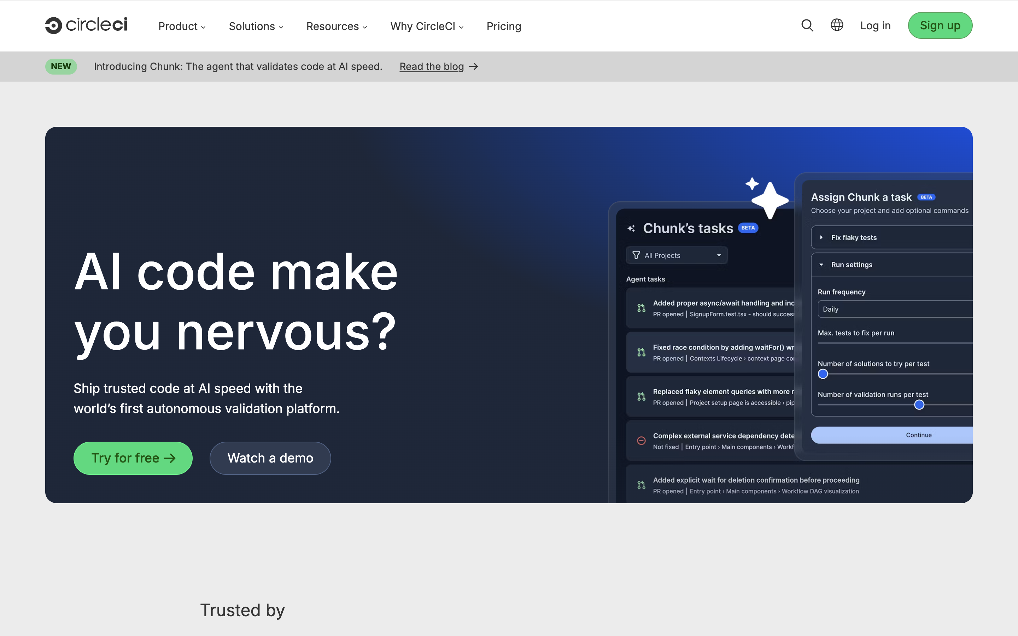Open the Pricing page
The width and height of the screenshot is (1018, 636).
coord(504,26)
